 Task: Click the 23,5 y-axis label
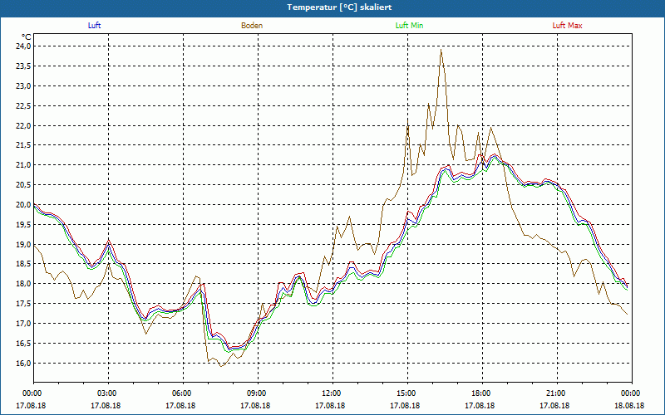click(x=23, y=66)
